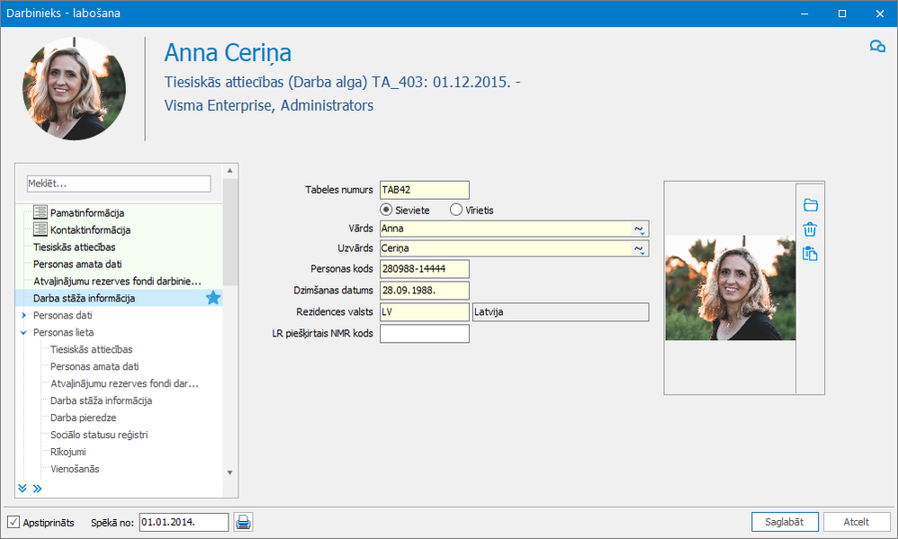Open the Uzvārds field dropdown button
The width and height of the screenshot is (898, 539).
(x=641, y=248)
